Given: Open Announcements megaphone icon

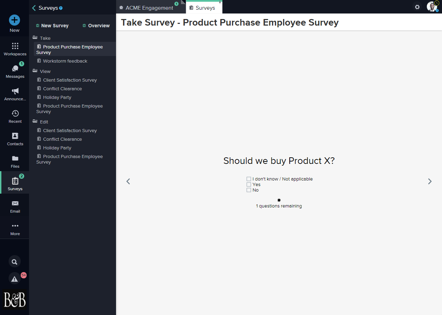Looking at the screenshot, I should [x=15, y=91].
